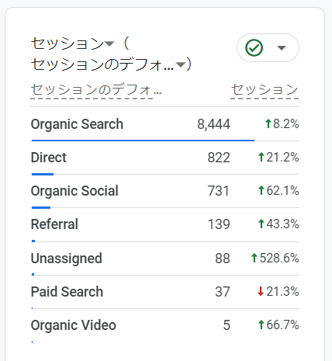Click the 8,444 sessions value
The image size is (332, 361).
pos(213,124)
